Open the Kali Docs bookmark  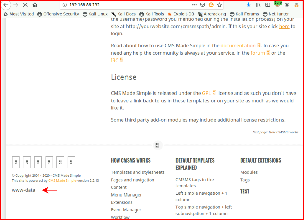pos(123,14)
